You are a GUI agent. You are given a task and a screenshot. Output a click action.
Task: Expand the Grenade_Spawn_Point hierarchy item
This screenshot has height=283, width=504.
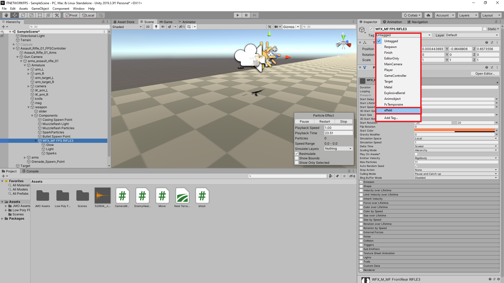[x=25, y=162]
